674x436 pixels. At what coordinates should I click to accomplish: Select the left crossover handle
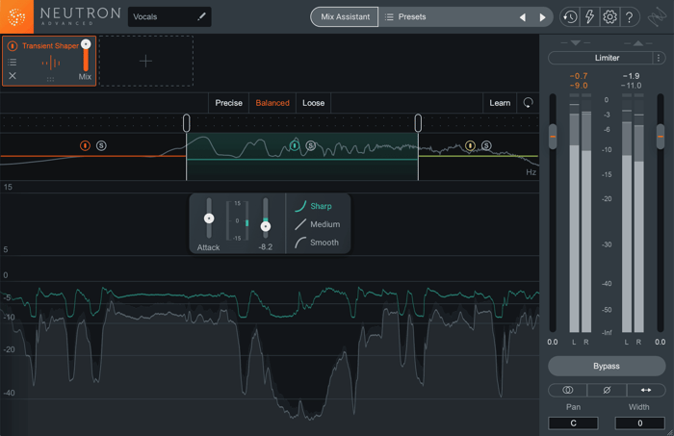click(x=186, y=123)
